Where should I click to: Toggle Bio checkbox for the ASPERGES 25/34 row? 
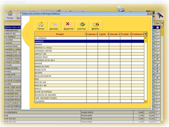[157, 56]
